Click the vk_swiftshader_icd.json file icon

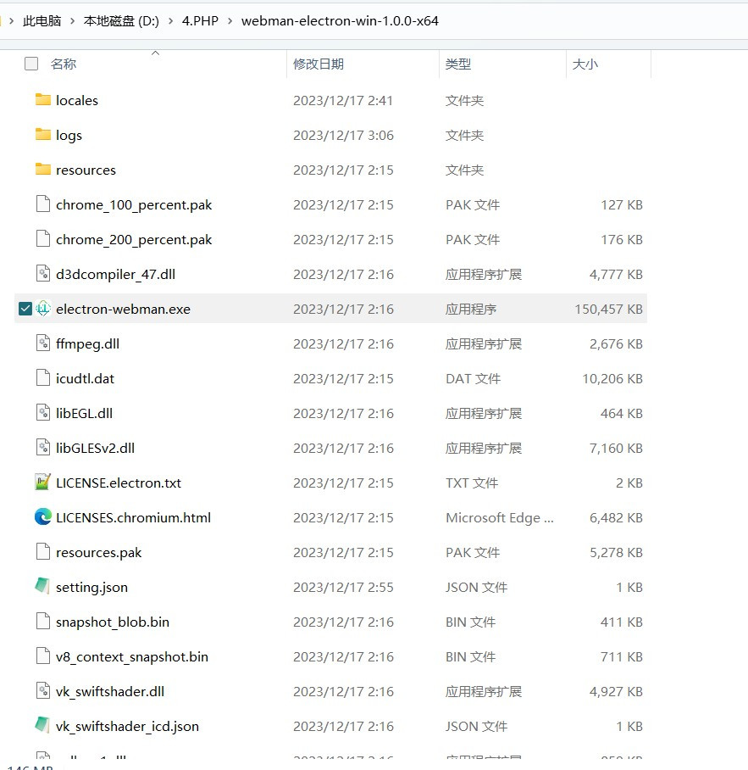pos(43,725)
